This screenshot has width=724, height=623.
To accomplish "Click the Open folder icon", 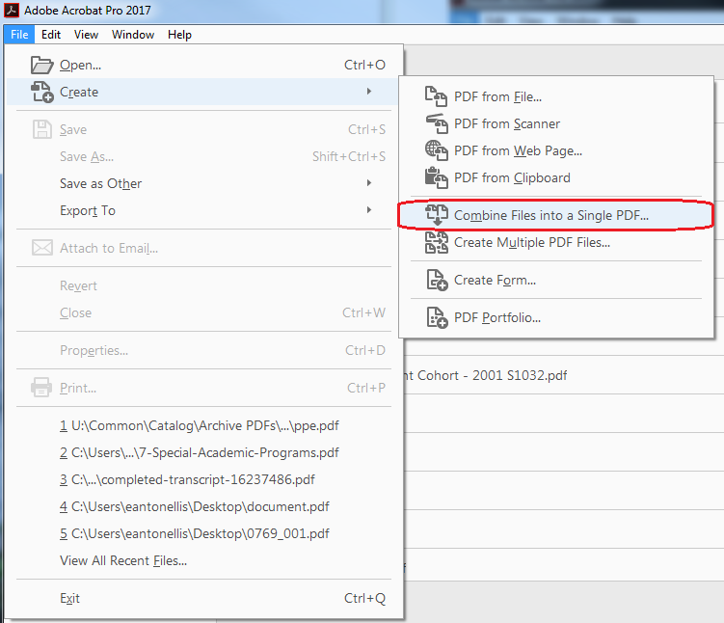I will point(42,65).
